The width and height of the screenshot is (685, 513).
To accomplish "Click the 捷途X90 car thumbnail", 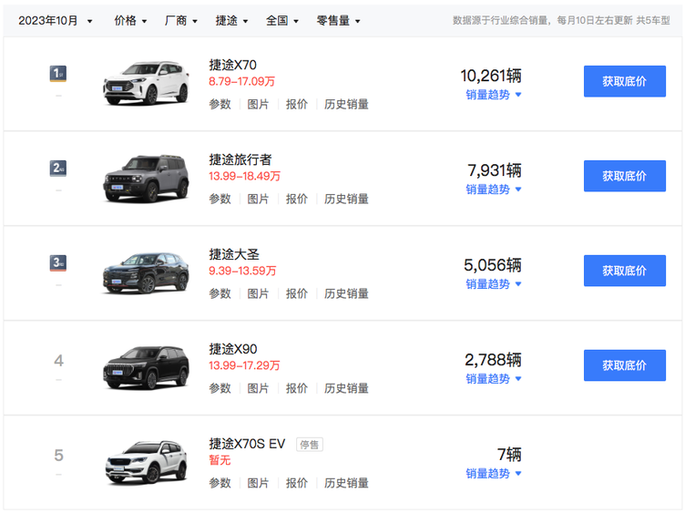I will [146, 367].
